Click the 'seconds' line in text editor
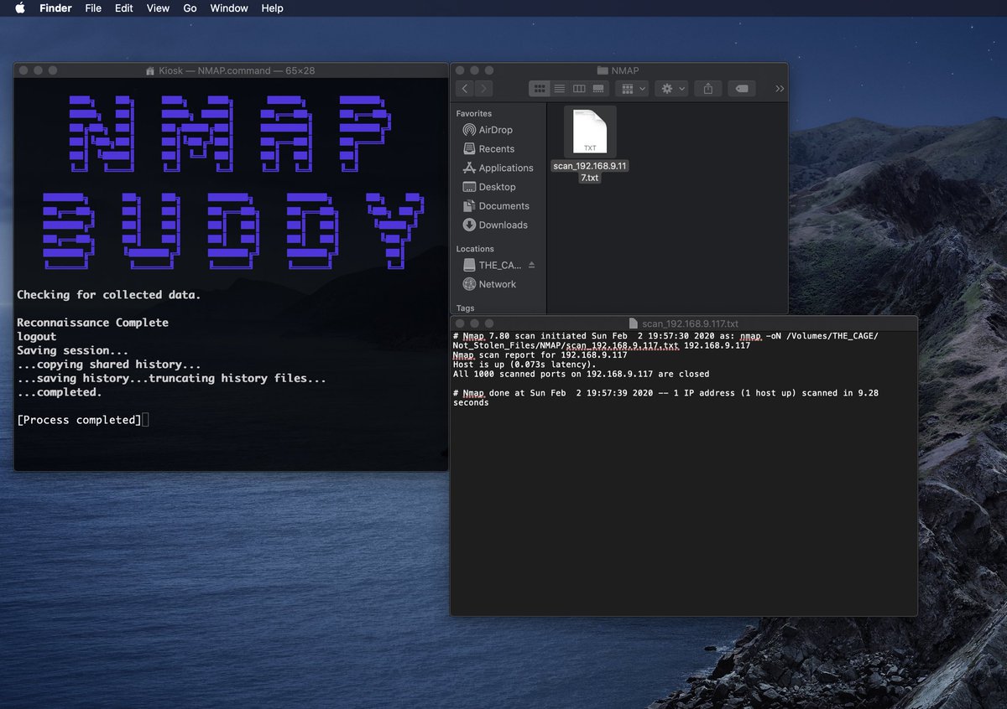 pyautogui.click(x=471, y=402)
